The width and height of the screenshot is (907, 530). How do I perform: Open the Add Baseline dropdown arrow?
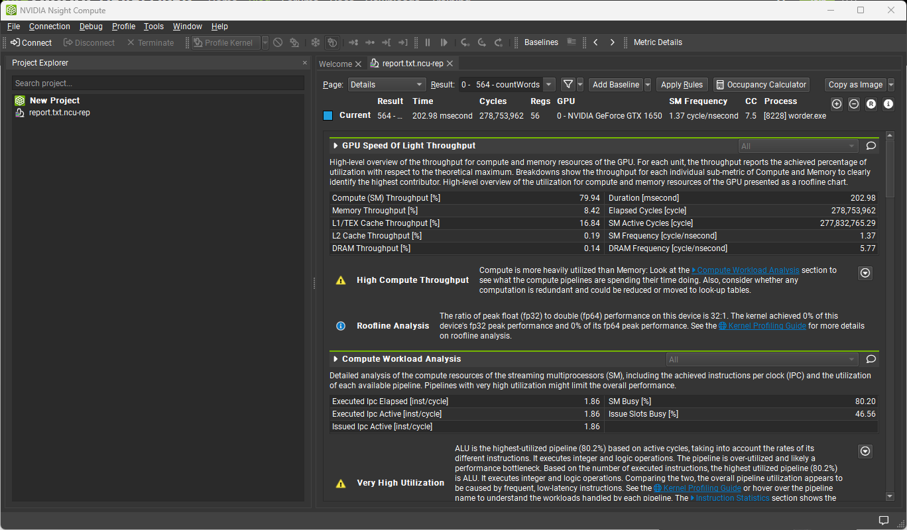pos(648,85)
